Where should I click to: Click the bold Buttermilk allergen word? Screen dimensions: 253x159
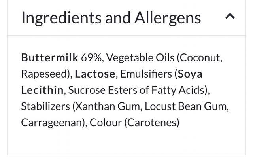tap(49, 58)
